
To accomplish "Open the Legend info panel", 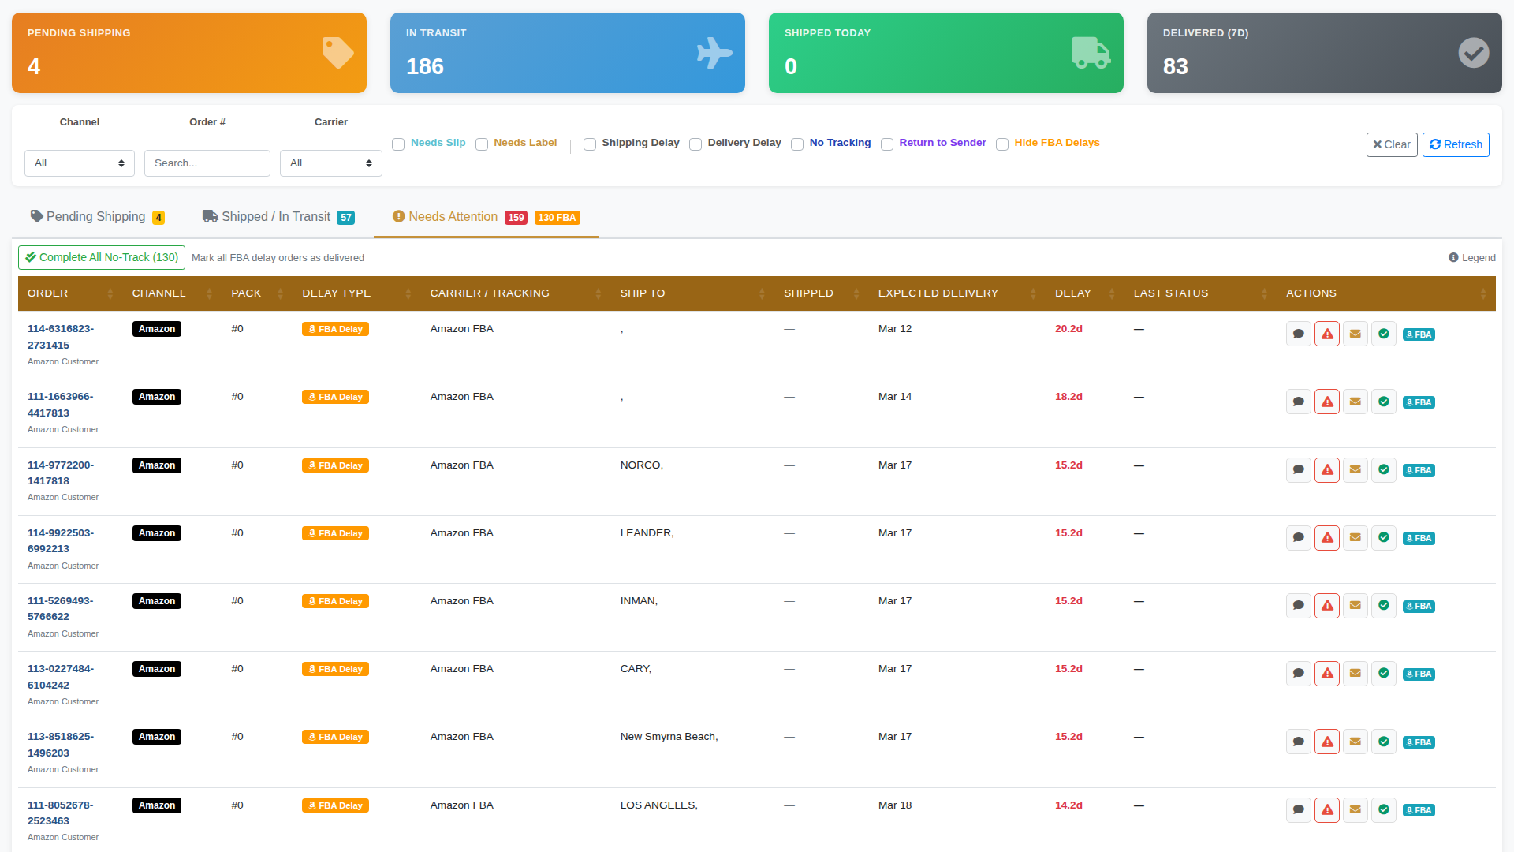I will tap(1471, 257).
